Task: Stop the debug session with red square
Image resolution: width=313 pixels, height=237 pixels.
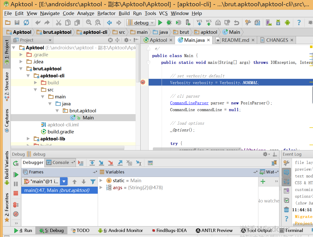Action: coord(16,193)
